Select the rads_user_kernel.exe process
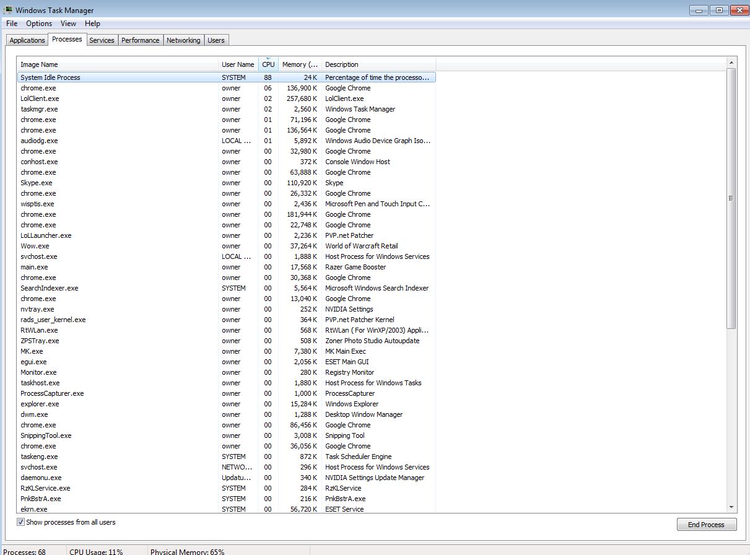The height and width of the screenshot is (555, 750). tap(226, 320)
